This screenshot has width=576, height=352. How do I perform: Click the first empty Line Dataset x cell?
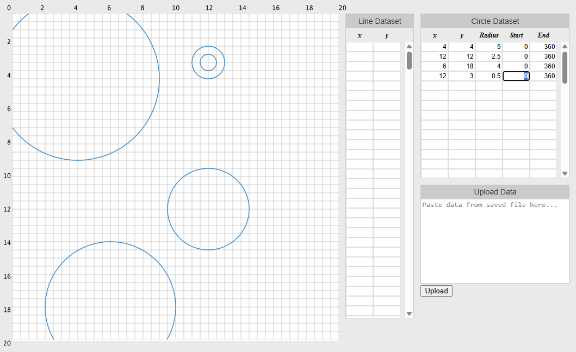pos(360,47)
